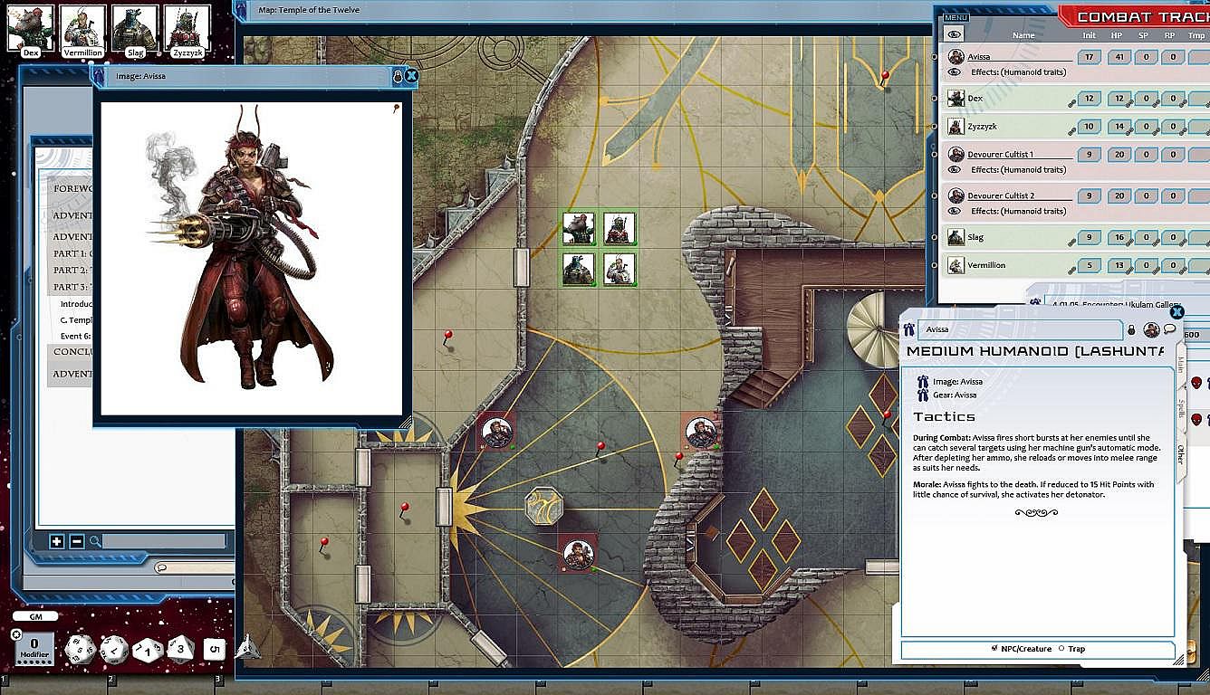Click the Avissa name field in NPC sheet
1210x695 pixels.
click(1020, 330)
